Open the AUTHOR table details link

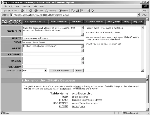64,106
